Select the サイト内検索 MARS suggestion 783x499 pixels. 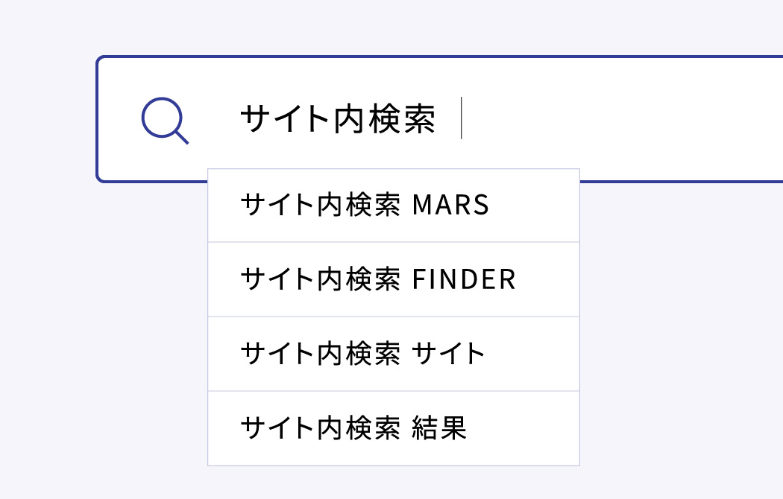click(394, 206)
